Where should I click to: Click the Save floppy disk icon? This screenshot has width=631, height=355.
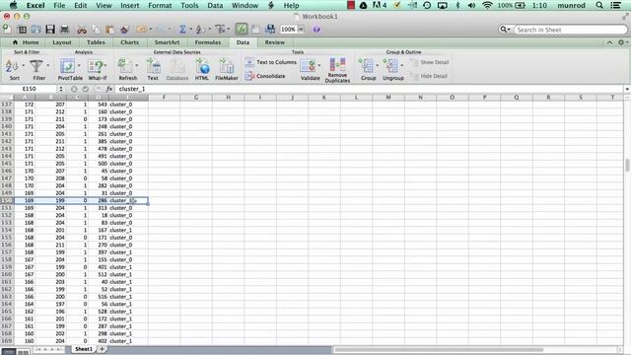(x=50, y=29)
